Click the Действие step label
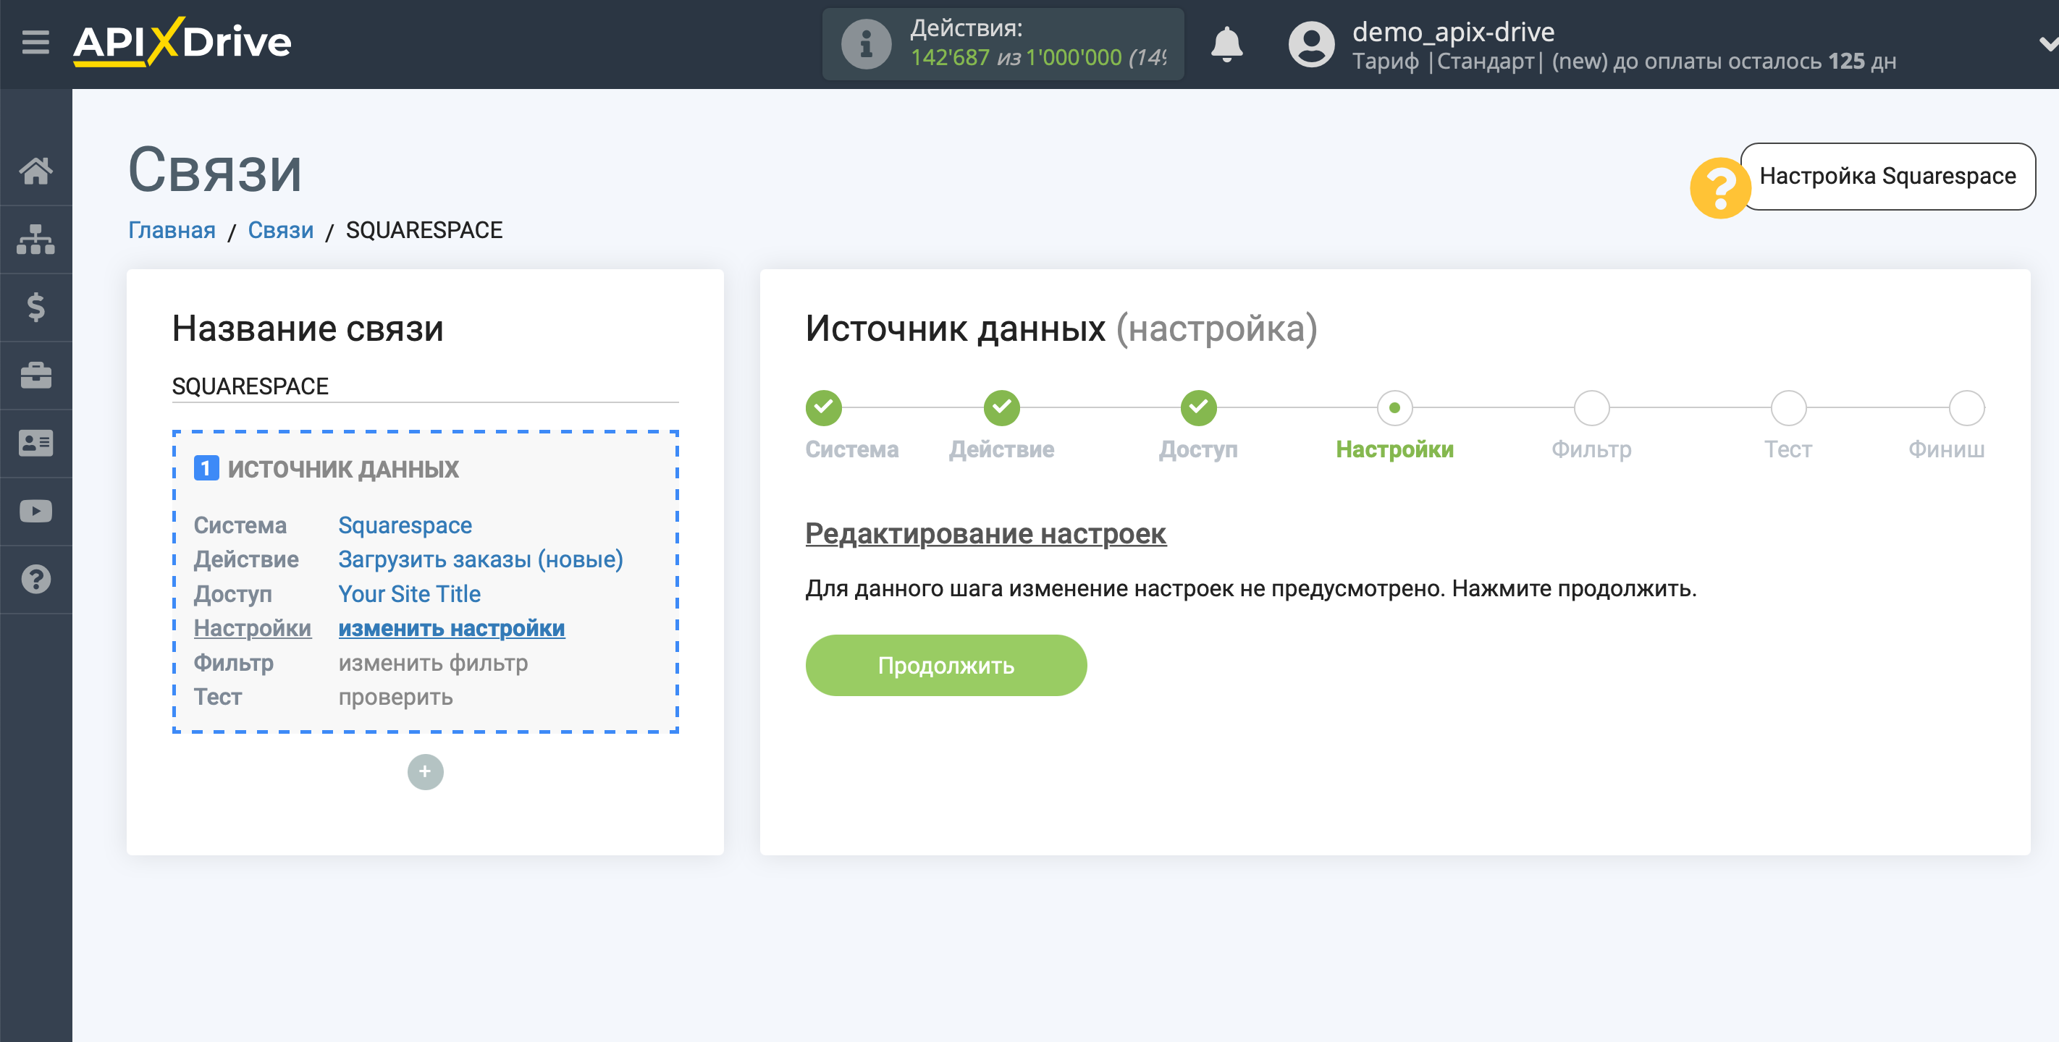This screenshot has width=2059, height=1042. pos(1001,450)
